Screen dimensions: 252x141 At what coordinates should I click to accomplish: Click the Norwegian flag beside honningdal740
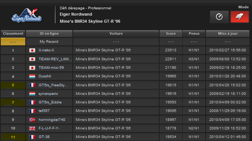tap(32, 120)
